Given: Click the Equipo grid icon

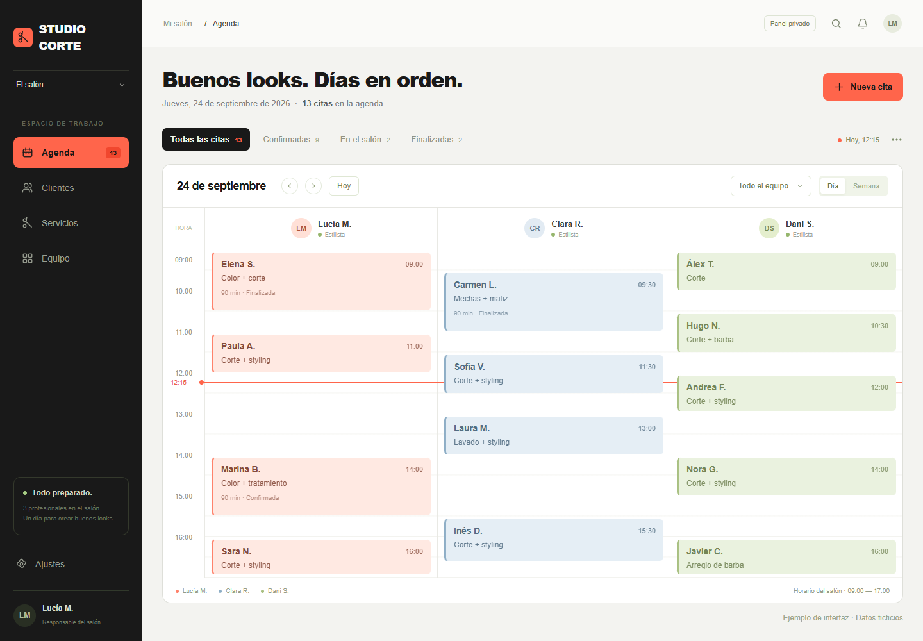Looking at the screenshot, I should click(x=28, y=258).
